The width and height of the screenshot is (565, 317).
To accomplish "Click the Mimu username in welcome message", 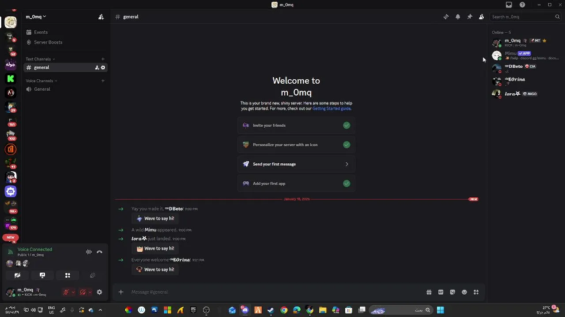I will point(151,230).
